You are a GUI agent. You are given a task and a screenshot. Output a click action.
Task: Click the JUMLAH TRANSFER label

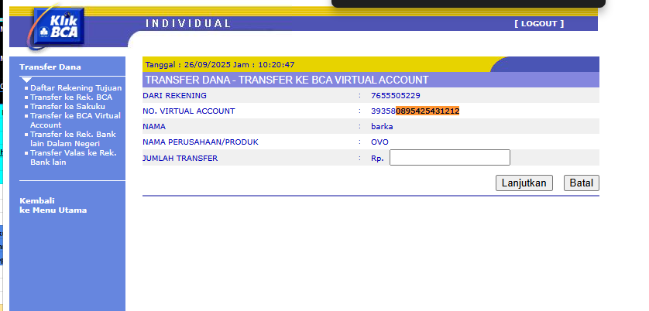(180, 158)
